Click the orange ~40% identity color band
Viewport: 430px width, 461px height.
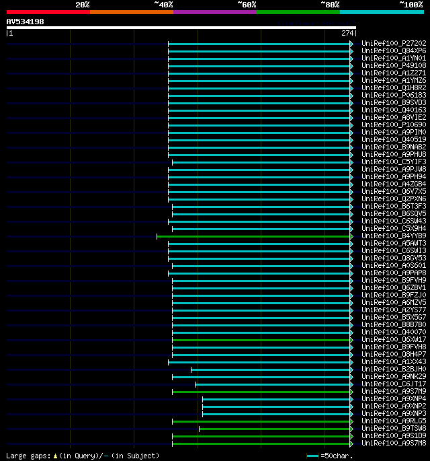(132, 12)
